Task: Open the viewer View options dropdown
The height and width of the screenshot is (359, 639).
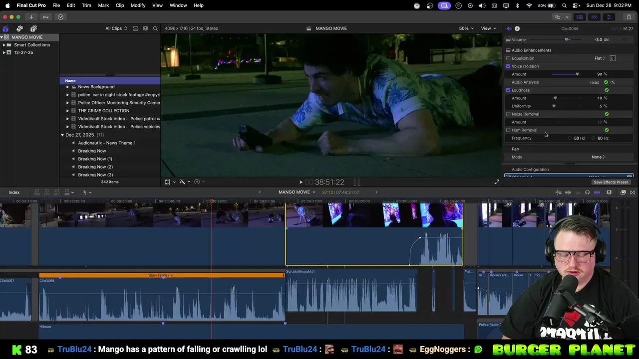Action: (x=488, y=28)
